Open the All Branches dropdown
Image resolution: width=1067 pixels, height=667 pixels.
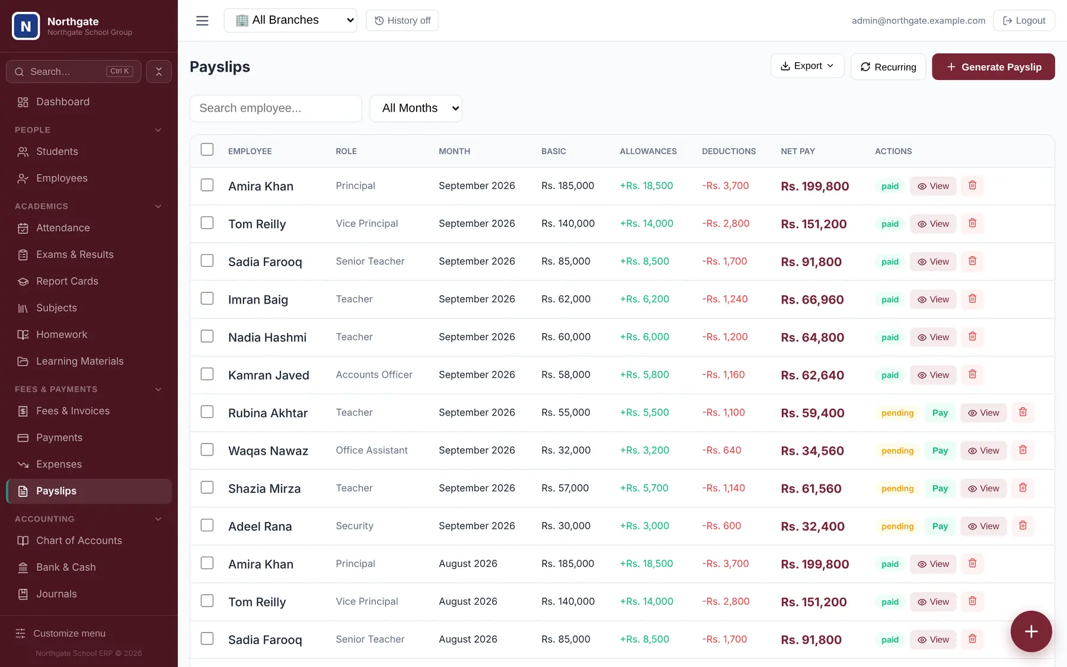[x=290, y=20]
